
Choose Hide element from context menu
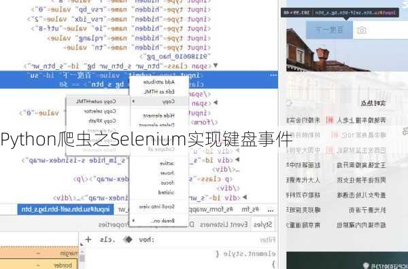click(158, 115)
